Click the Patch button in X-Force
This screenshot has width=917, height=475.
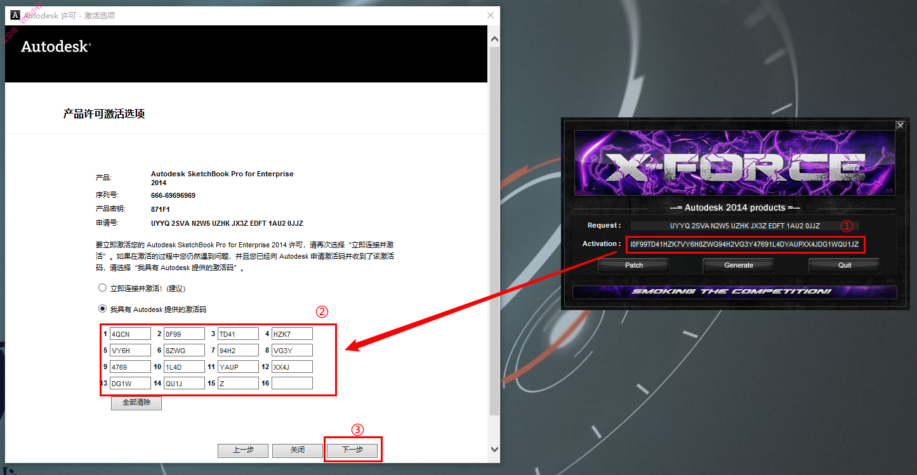[634, 265]
